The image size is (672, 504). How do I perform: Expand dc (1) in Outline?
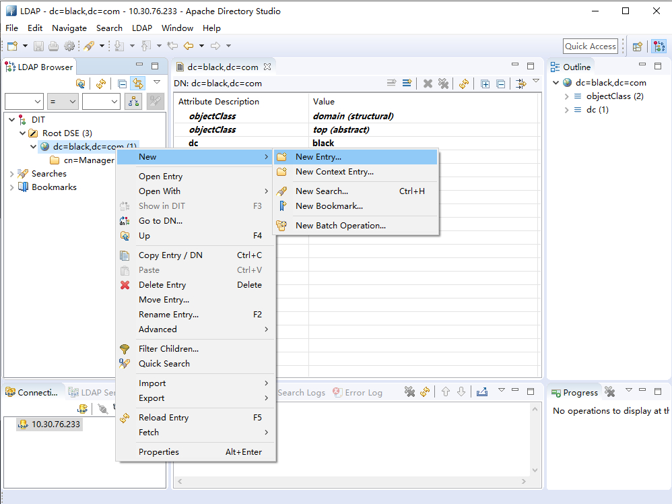566,110
